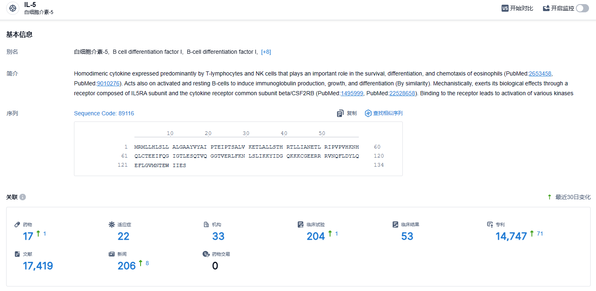Open the 适应症 count 22
The image size is (596, 291).
[123, 236]
